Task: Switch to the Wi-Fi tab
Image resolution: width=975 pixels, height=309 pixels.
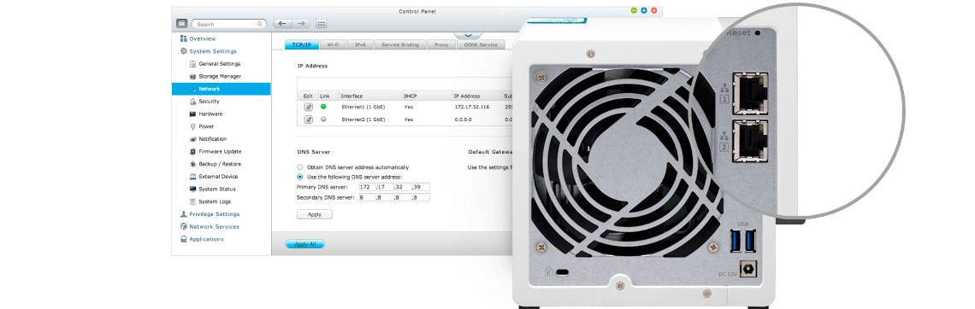Action: [334, 44]
